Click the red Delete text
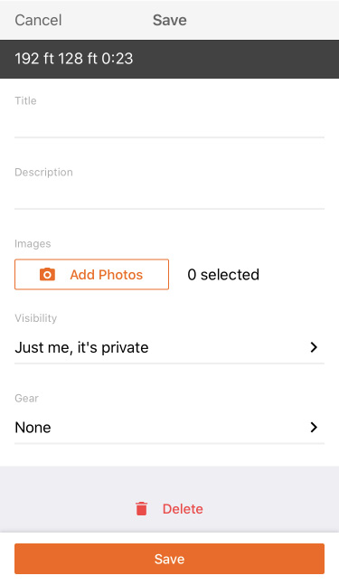 point(183,509)
